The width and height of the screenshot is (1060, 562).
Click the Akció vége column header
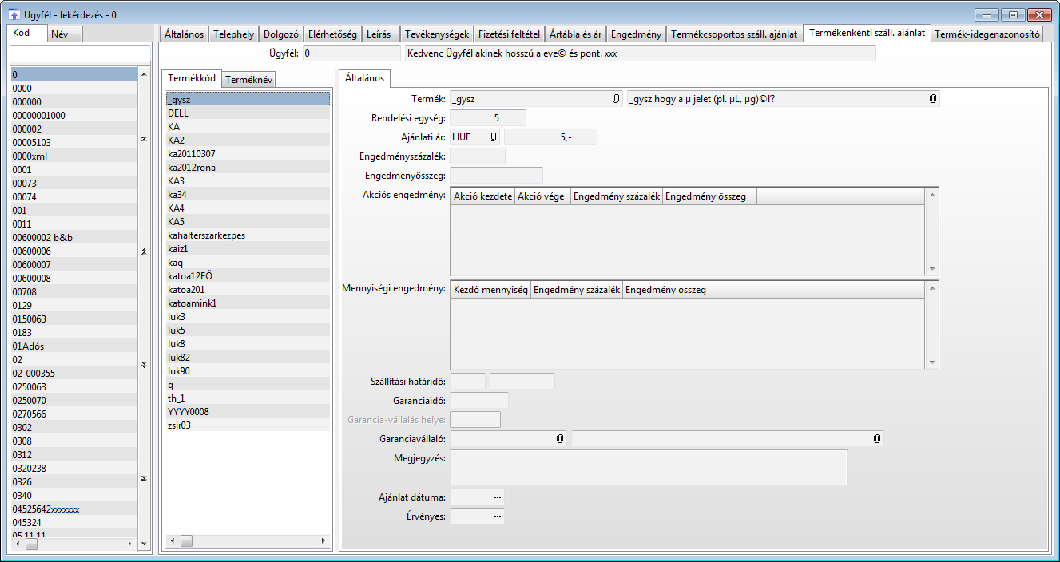[x=543, y=196]
